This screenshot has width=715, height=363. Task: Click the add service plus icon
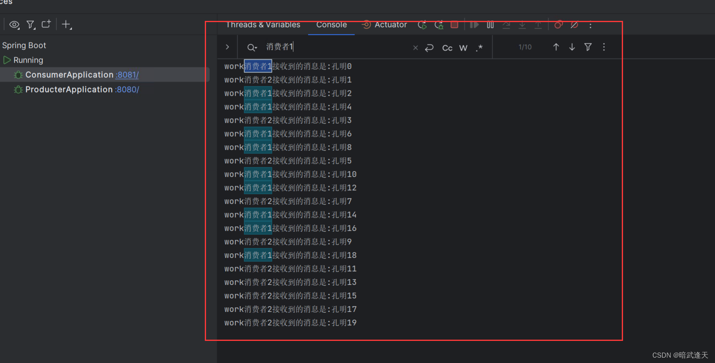[66, 25]
